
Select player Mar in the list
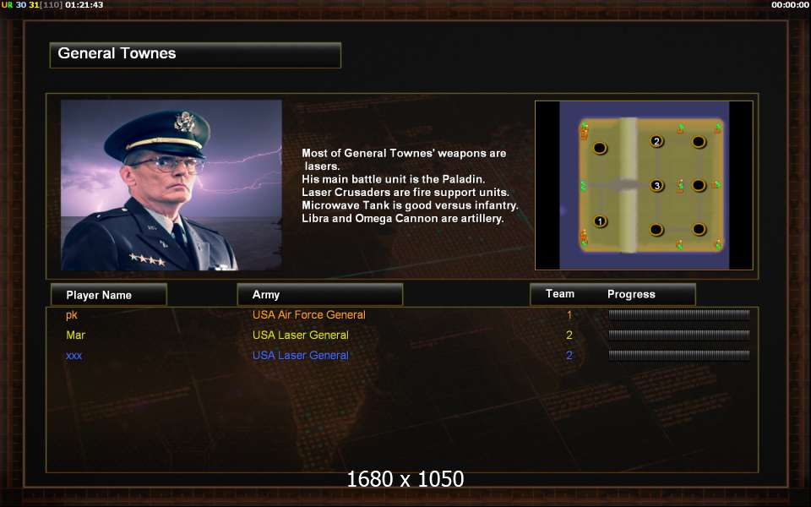point(75,335)
